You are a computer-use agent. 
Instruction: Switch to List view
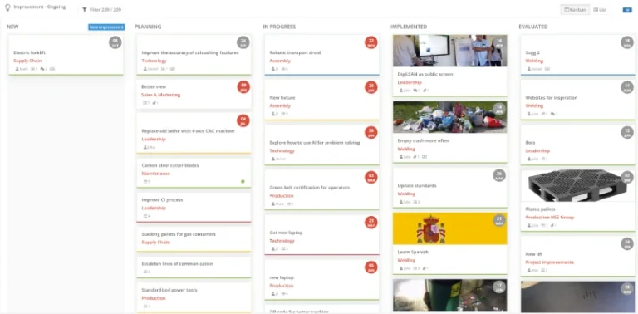click(599, 9)
